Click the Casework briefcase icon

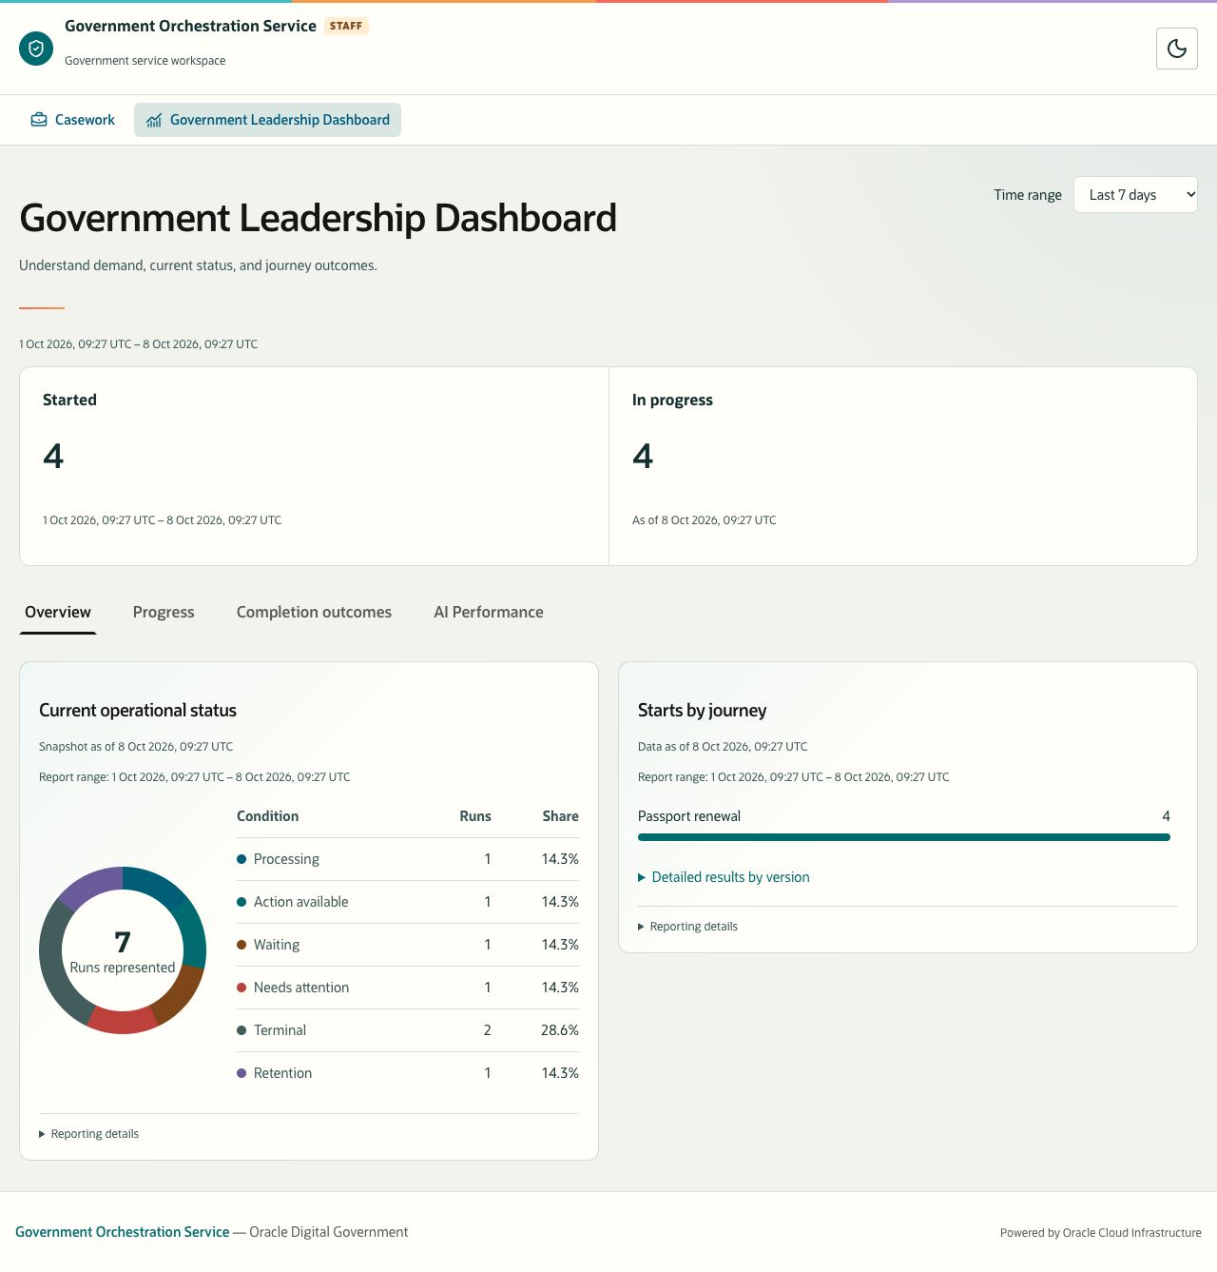(x=39, y=120)
